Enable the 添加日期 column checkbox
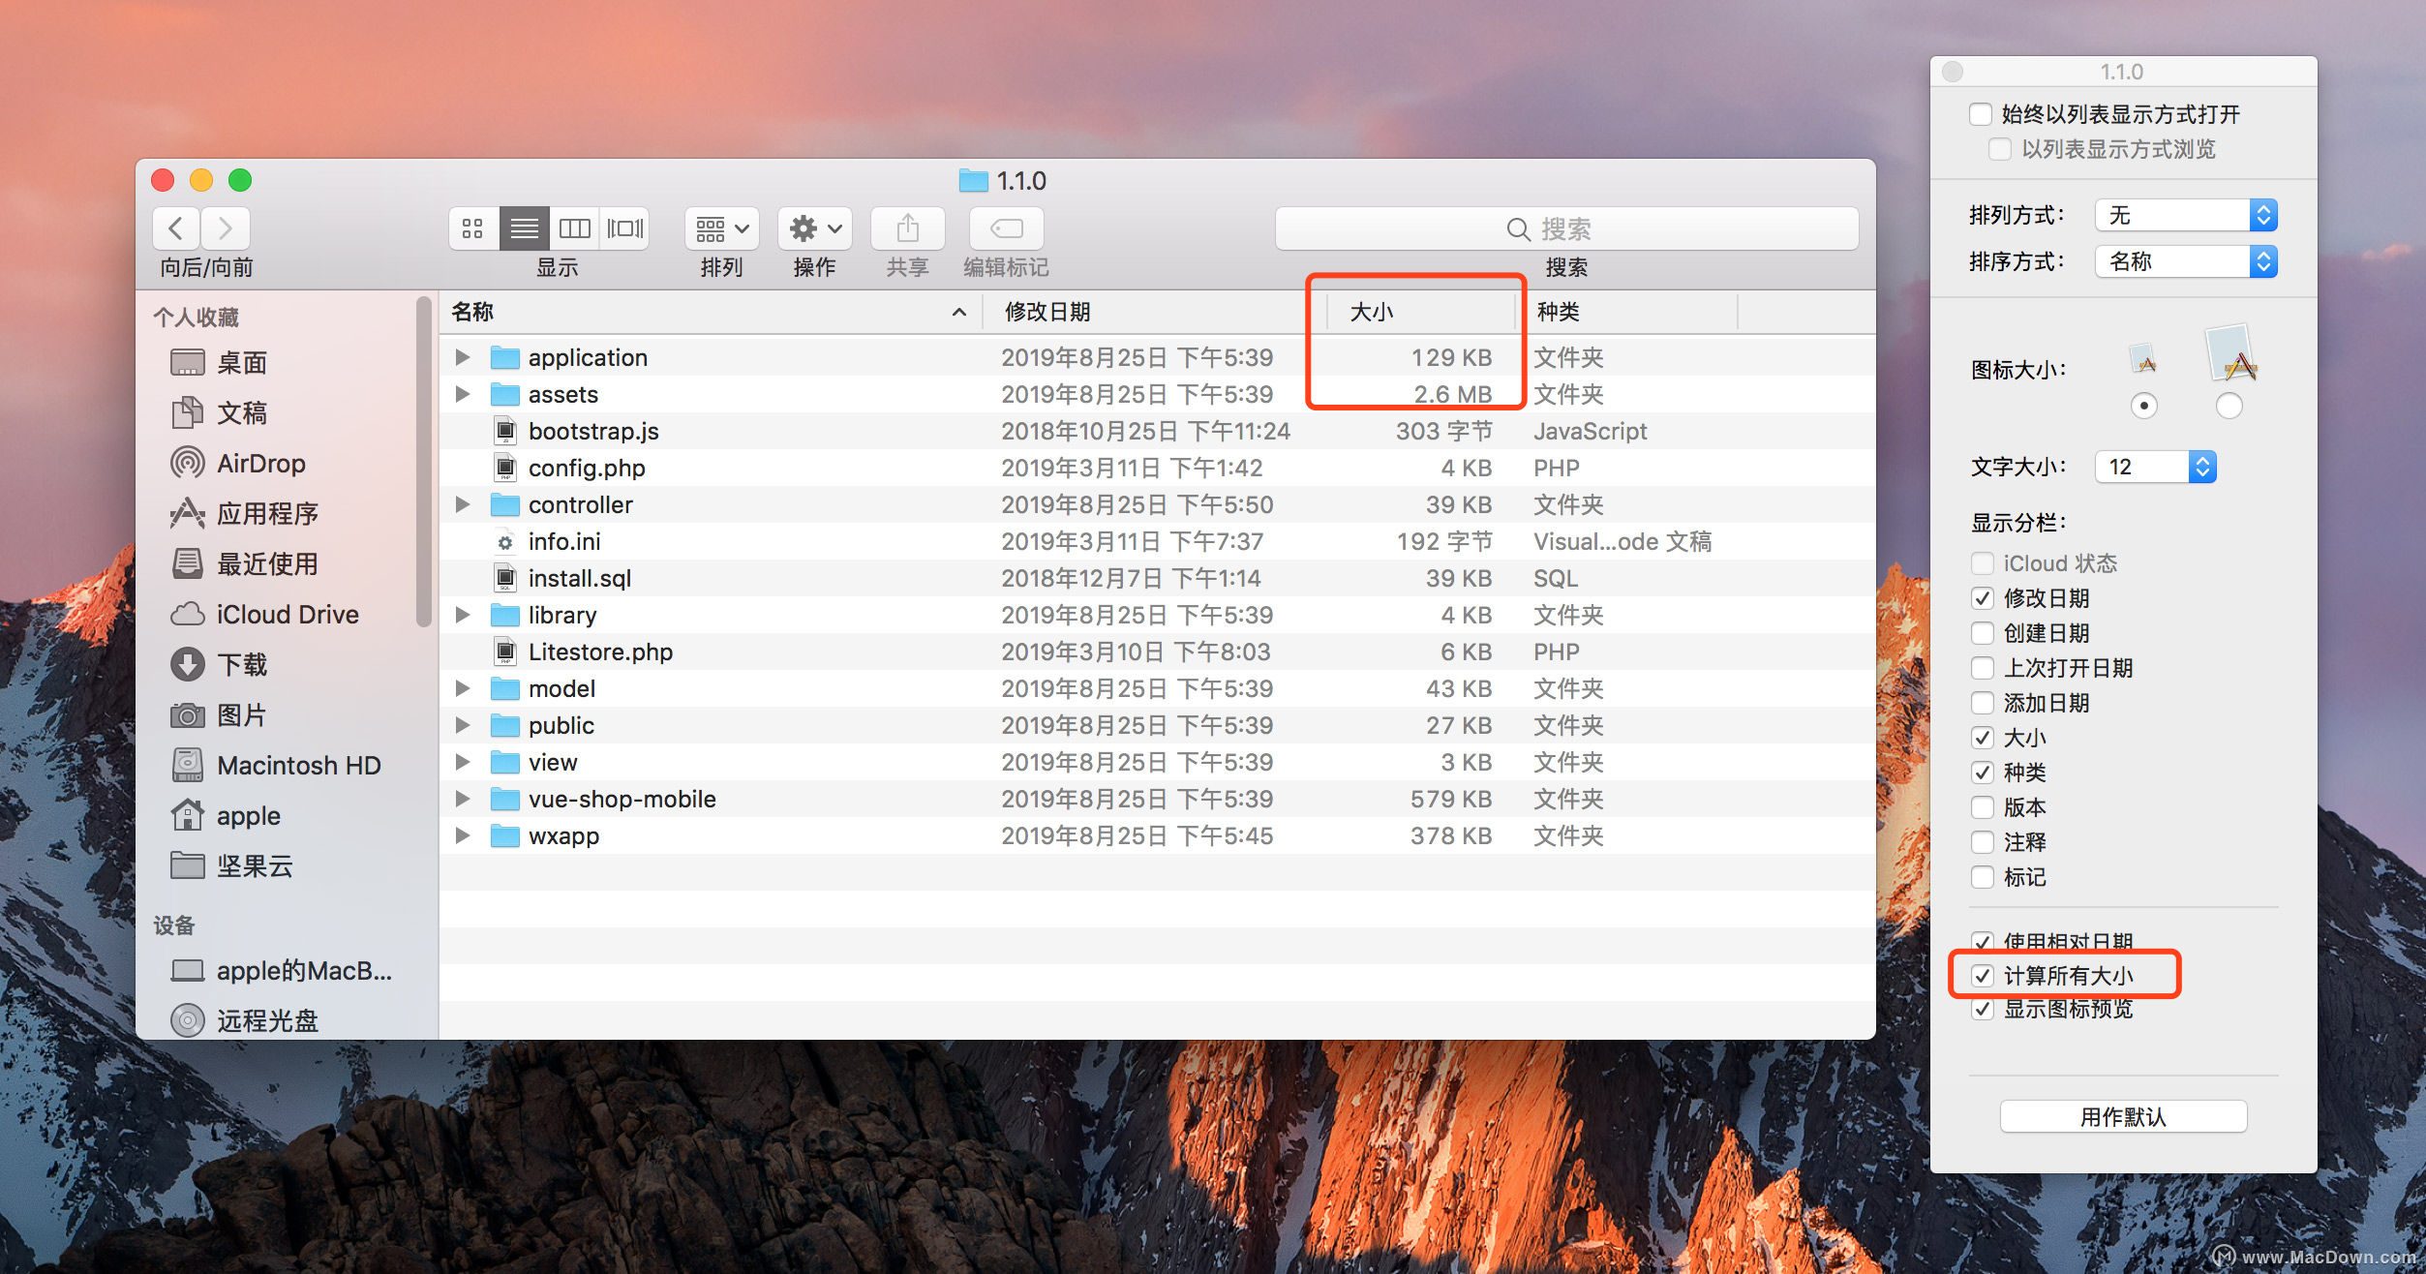Image resolution: width=2426 pixels, height=1274 pixels. (x=1983, y=703)
